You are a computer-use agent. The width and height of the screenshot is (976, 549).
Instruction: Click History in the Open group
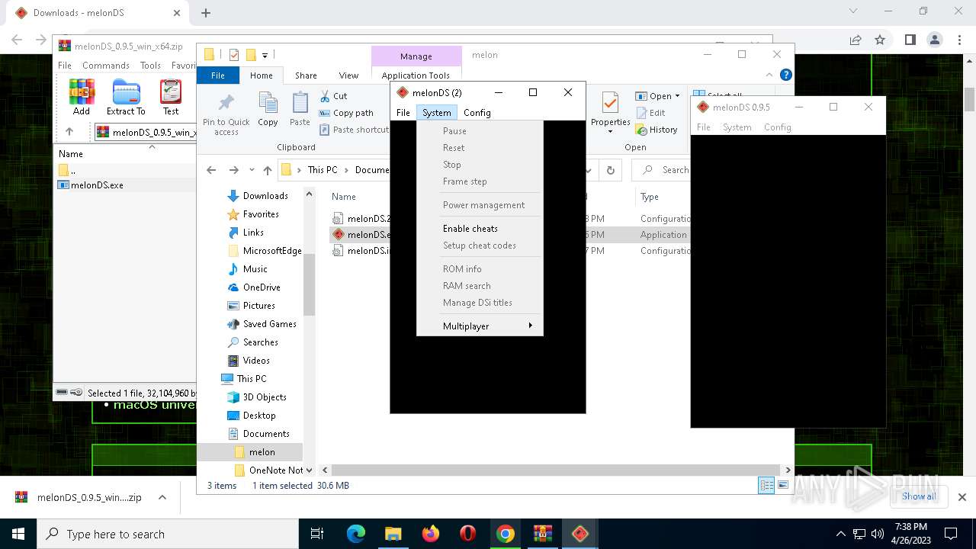(657, 130)
